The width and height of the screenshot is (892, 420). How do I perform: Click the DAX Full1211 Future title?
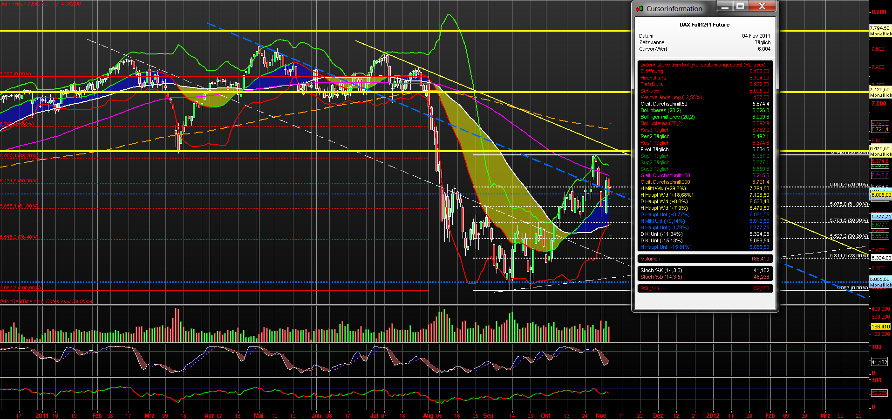(x=704, y=25)
